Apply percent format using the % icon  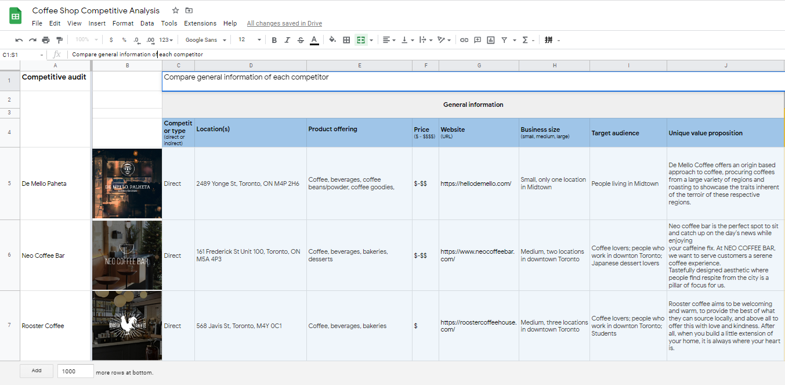click(x=124, y=40)
